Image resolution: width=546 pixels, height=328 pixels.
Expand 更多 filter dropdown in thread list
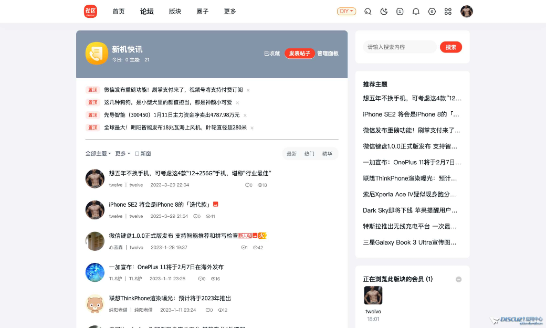pyautogui.click(x=122, y=154)
